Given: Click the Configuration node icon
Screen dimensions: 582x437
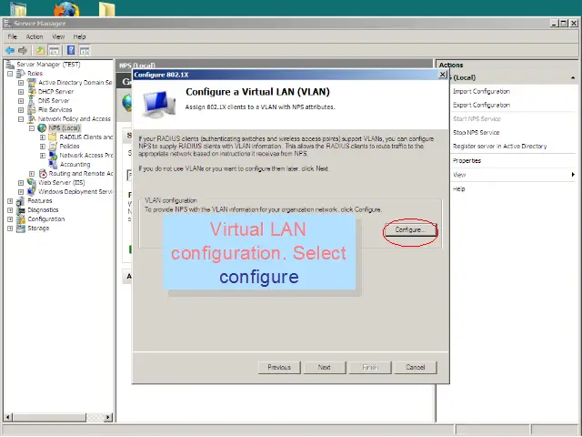Looking at the screenshot, I should [x=21, y=218].
